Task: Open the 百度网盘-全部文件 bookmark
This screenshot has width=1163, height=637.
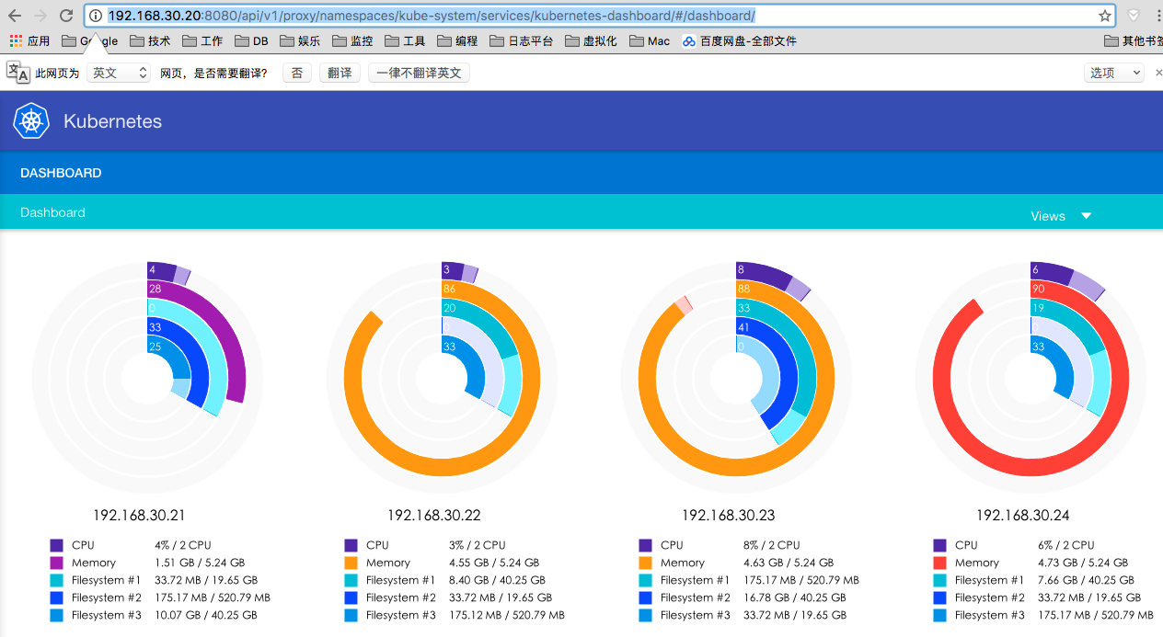Action: click(739, 41)
